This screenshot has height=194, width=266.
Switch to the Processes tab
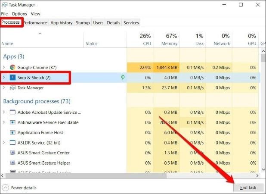pyautogui.click(x=11, y=22)
